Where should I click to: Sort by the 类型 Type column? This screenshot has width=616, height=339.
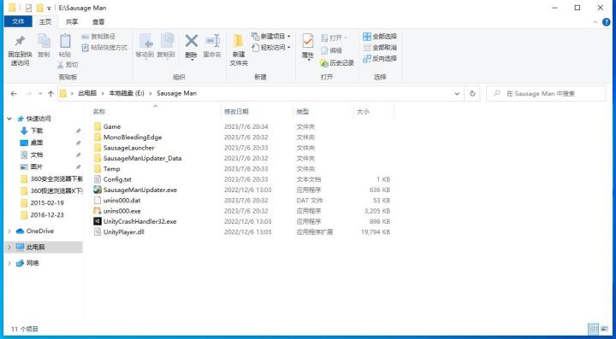pos(303,112)
